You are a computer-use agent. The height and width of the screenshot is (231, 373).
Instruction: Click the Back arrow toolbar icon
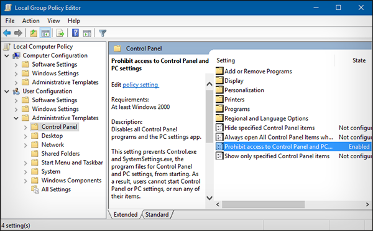(7, 33)
